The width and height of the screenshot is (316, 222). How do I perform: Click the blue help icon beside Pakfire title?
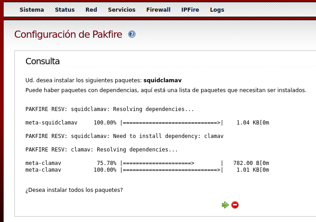[132, 34]
